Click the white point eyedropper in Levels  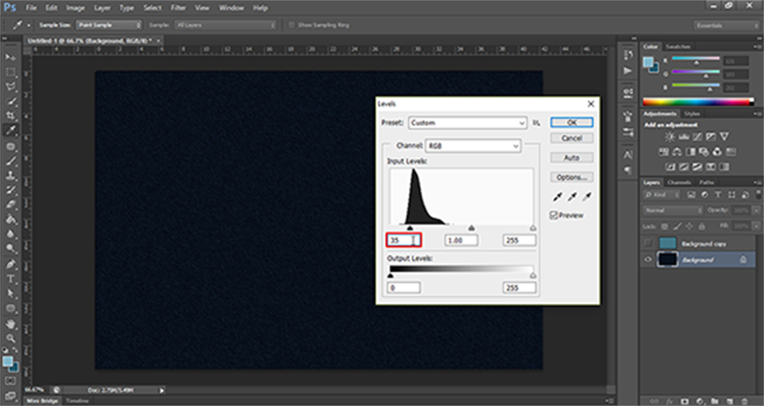(585, 198)
